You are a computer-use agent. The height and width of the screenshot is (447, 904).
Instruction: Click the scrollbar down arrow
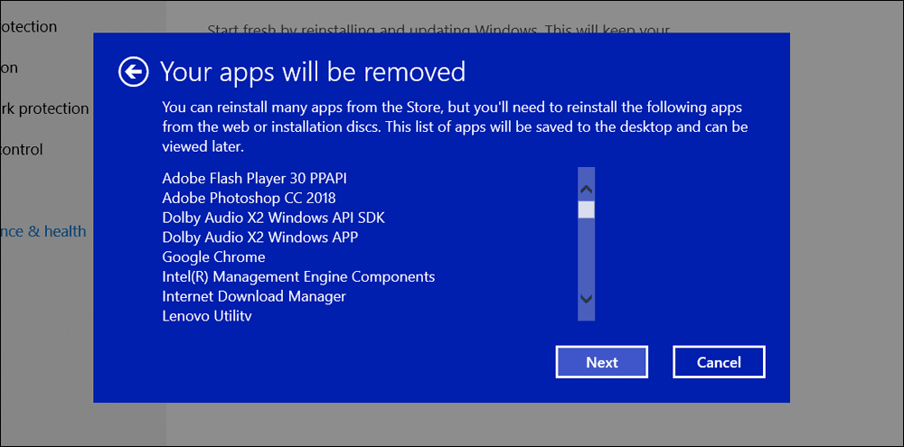click(587, 298)
